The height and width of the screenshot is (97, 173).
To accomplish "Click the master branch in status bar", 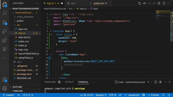I will 9,95.
